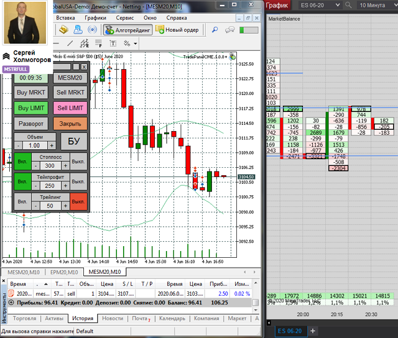Image resolution: width=398 pixels, height=338 pixels.
Task: Place a Sell LIMIT order
Action: coord(70,108)
